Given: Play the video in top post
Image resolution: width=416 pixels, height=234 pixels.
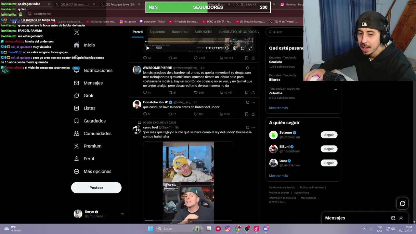Looking at the screenshot, I should (148, 48).
